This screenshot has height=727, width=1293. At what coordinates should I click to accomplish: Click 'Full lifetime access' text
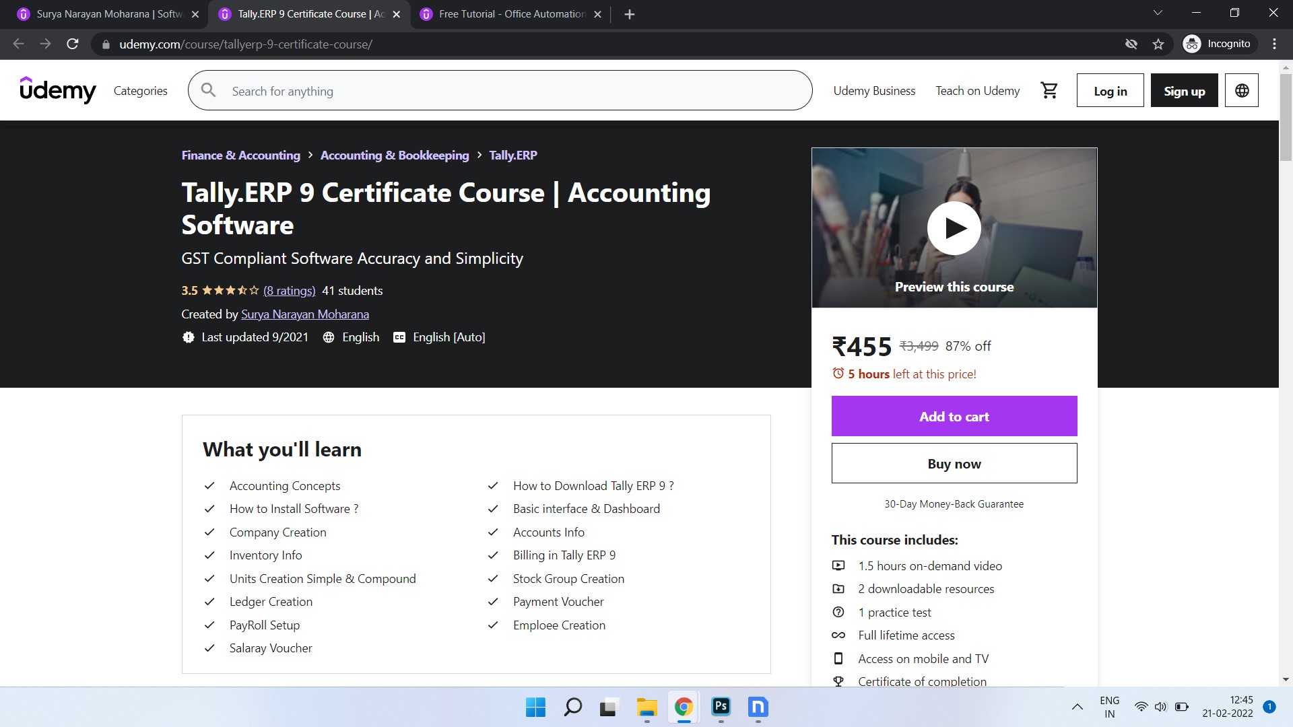pos(906,635)
